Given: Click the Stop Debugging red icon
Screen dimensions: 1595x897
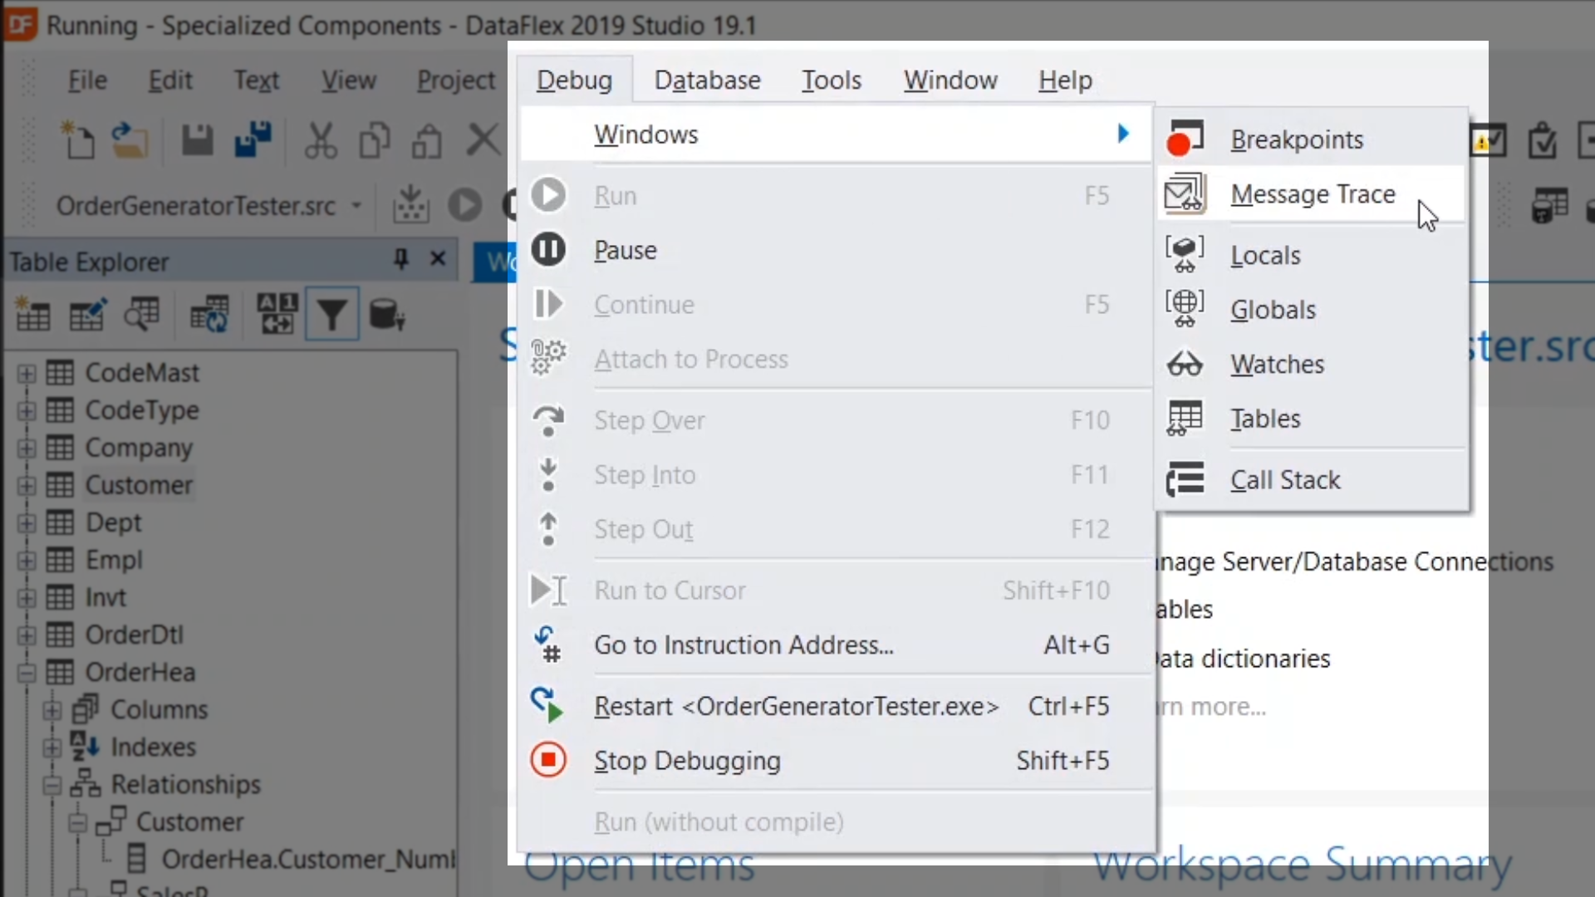Looking at the screenshot, I should (548, 760).
